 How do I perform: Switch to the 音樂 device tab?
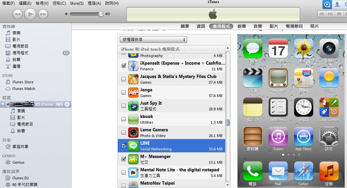[258, 26]
